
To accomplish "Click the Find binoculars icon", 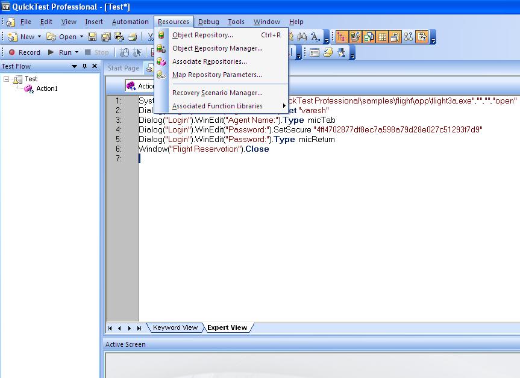I will (302, 37).
